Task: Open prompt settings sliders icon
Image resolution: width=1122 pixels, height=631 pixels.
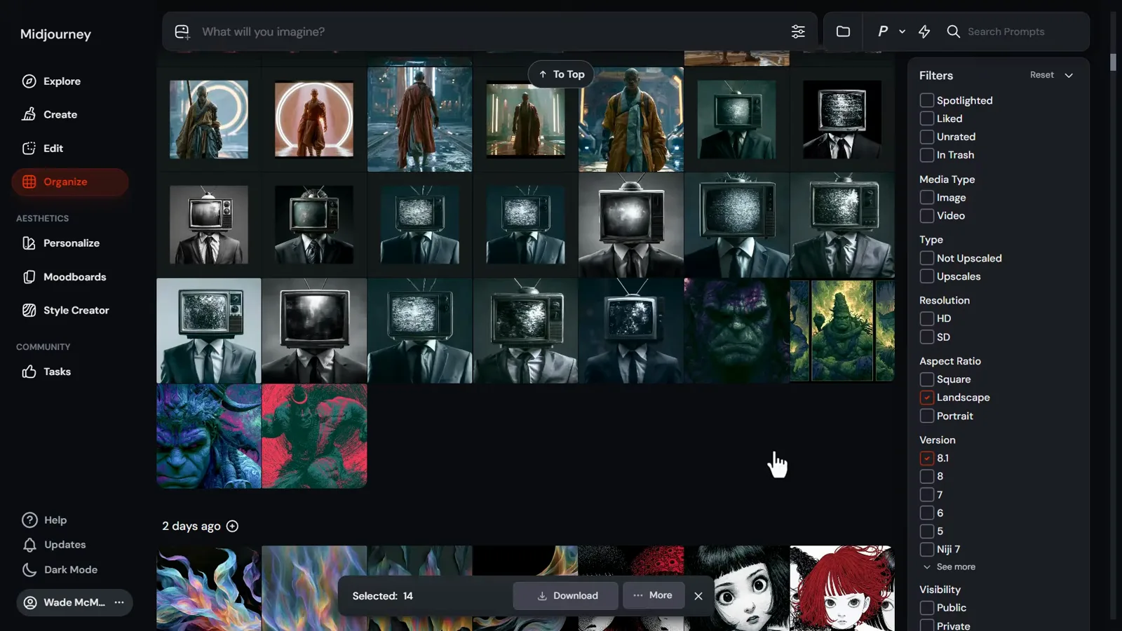Action: pos(798,32)
